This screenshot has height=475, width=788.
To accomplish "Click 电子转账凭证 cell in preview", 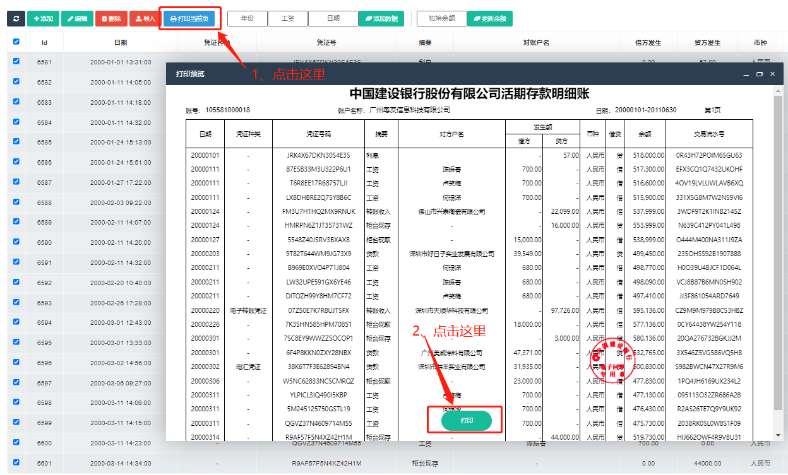I will tap(248, 311).
